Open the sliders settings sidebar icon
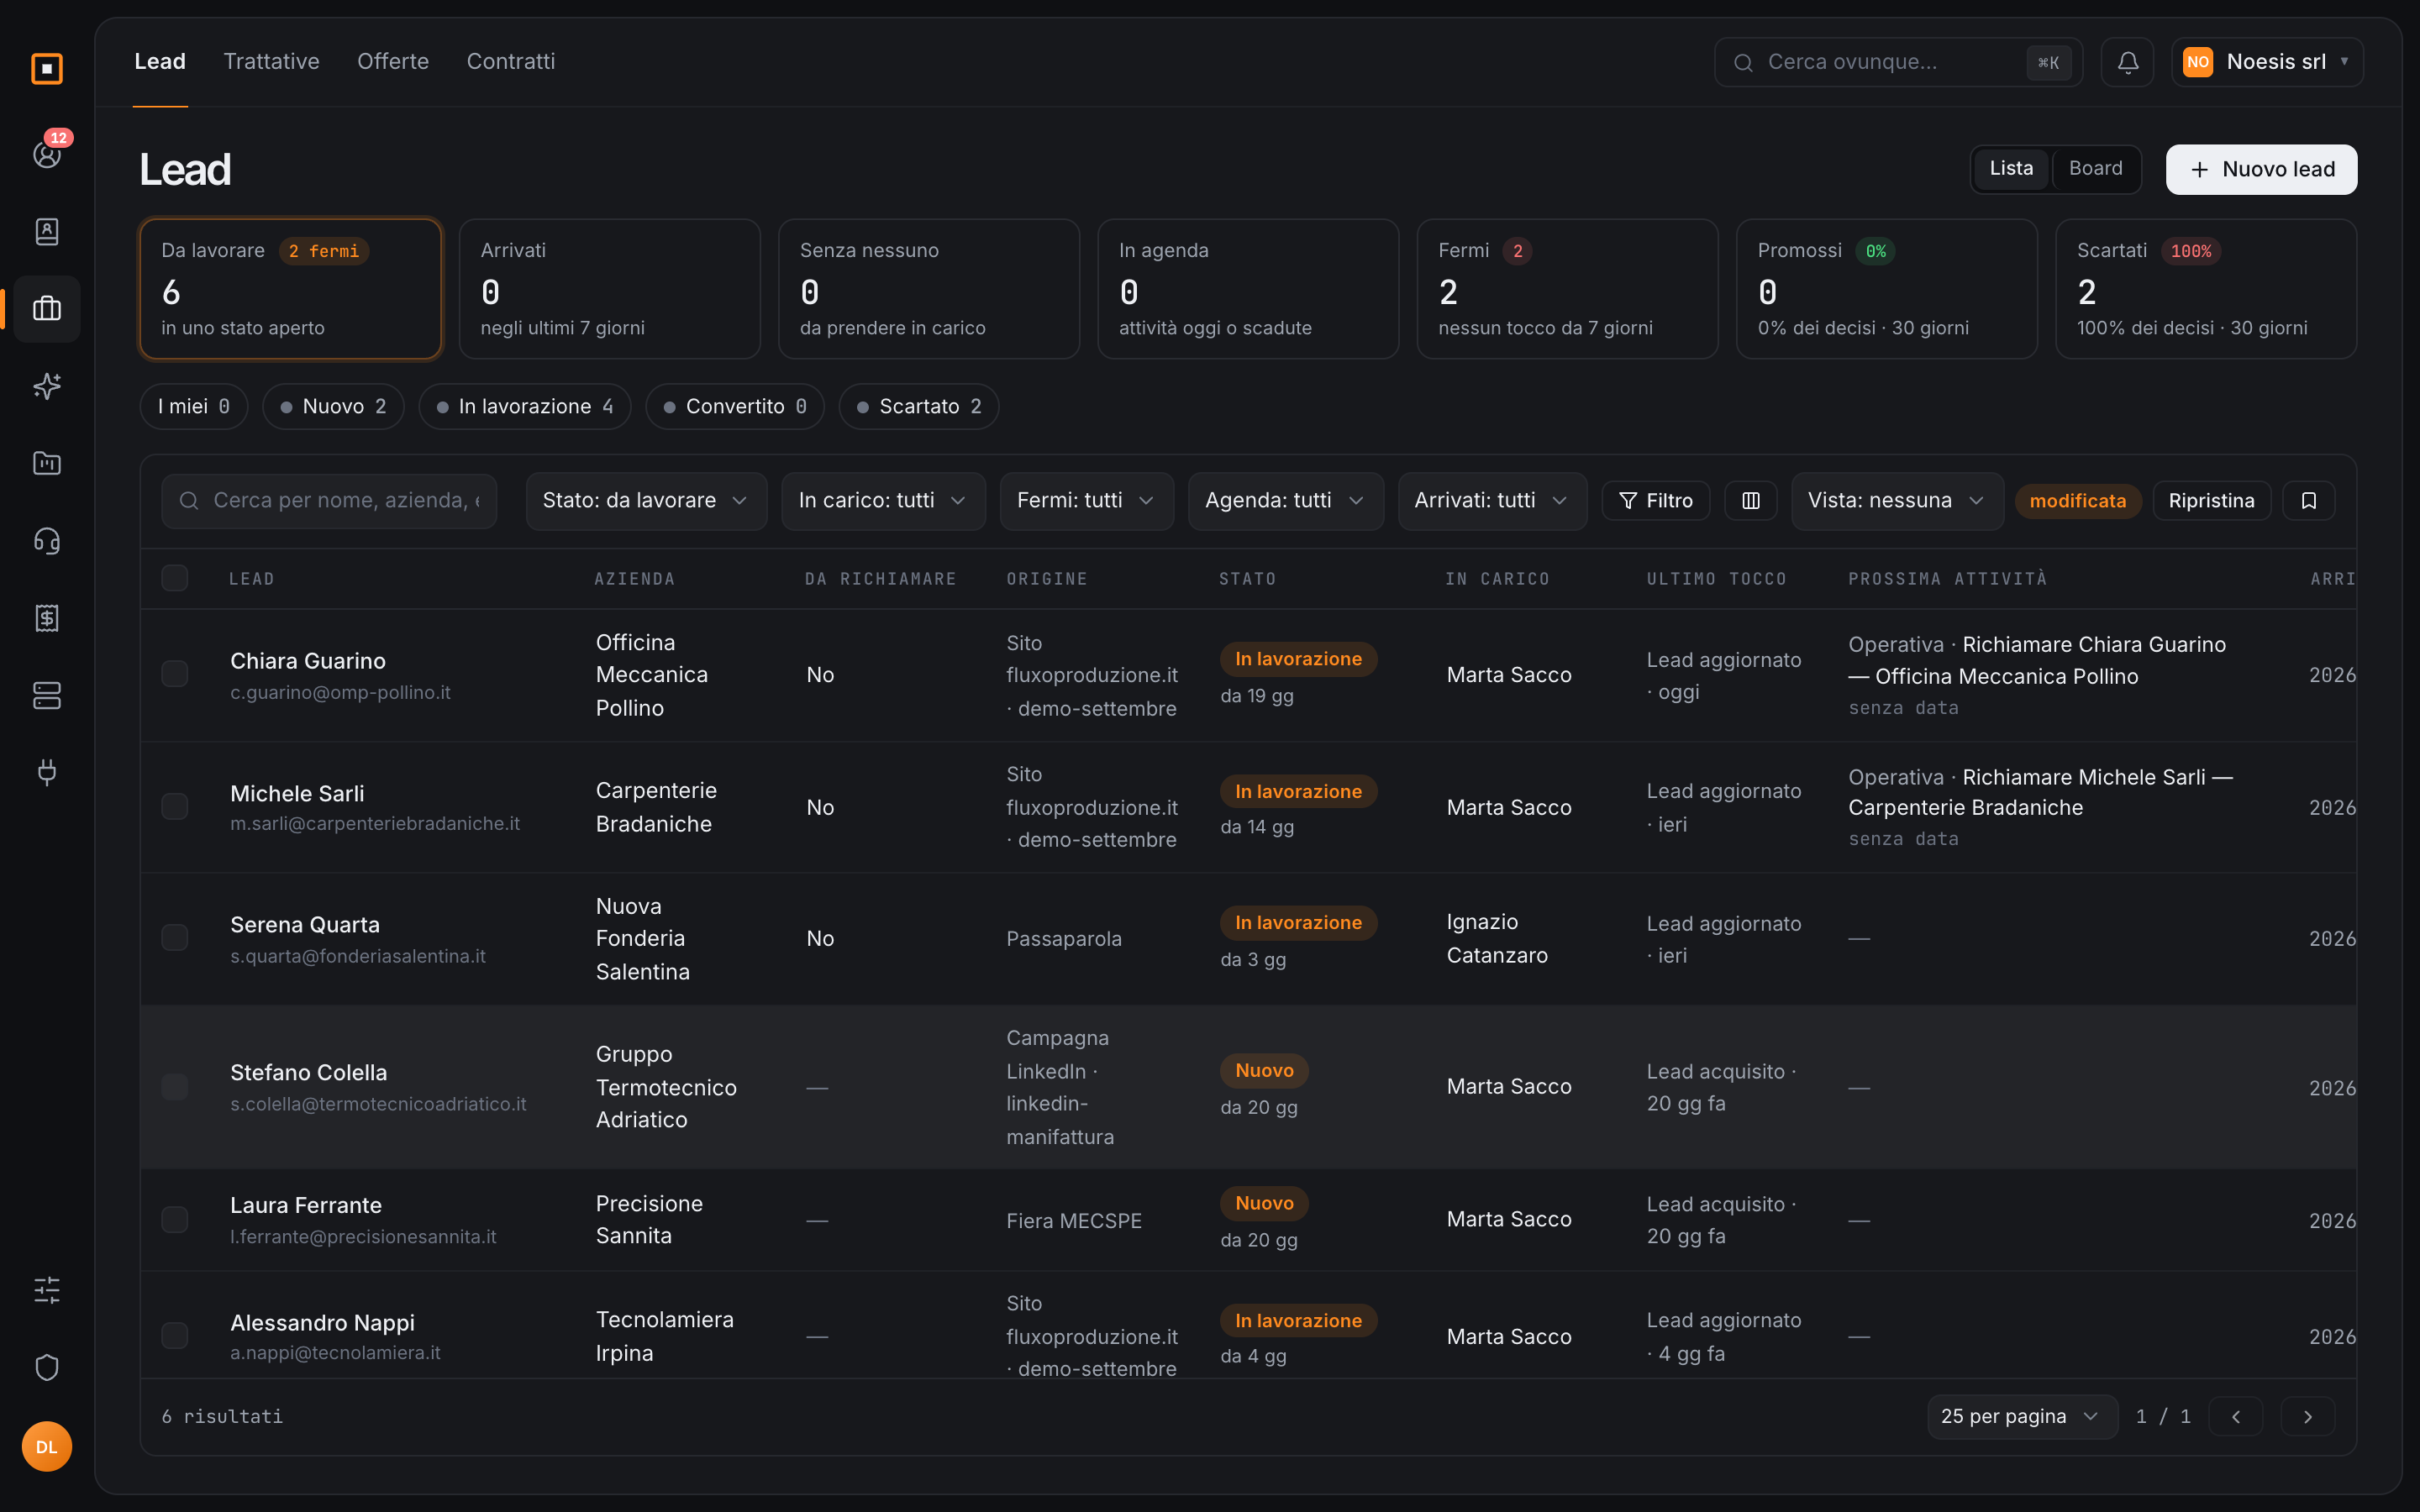The width and height of the screenshot is (2420, 1512). coord(47,1290)
